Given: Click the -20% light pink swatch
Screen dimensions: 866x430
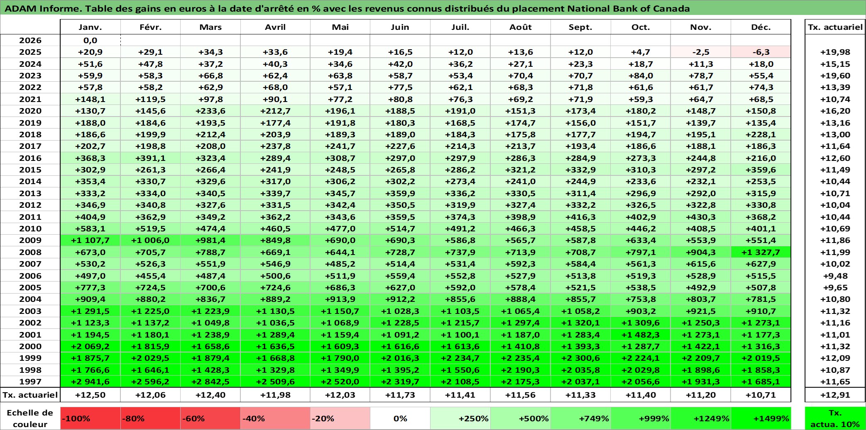Looking at the screenshot, I should [340, 418].
